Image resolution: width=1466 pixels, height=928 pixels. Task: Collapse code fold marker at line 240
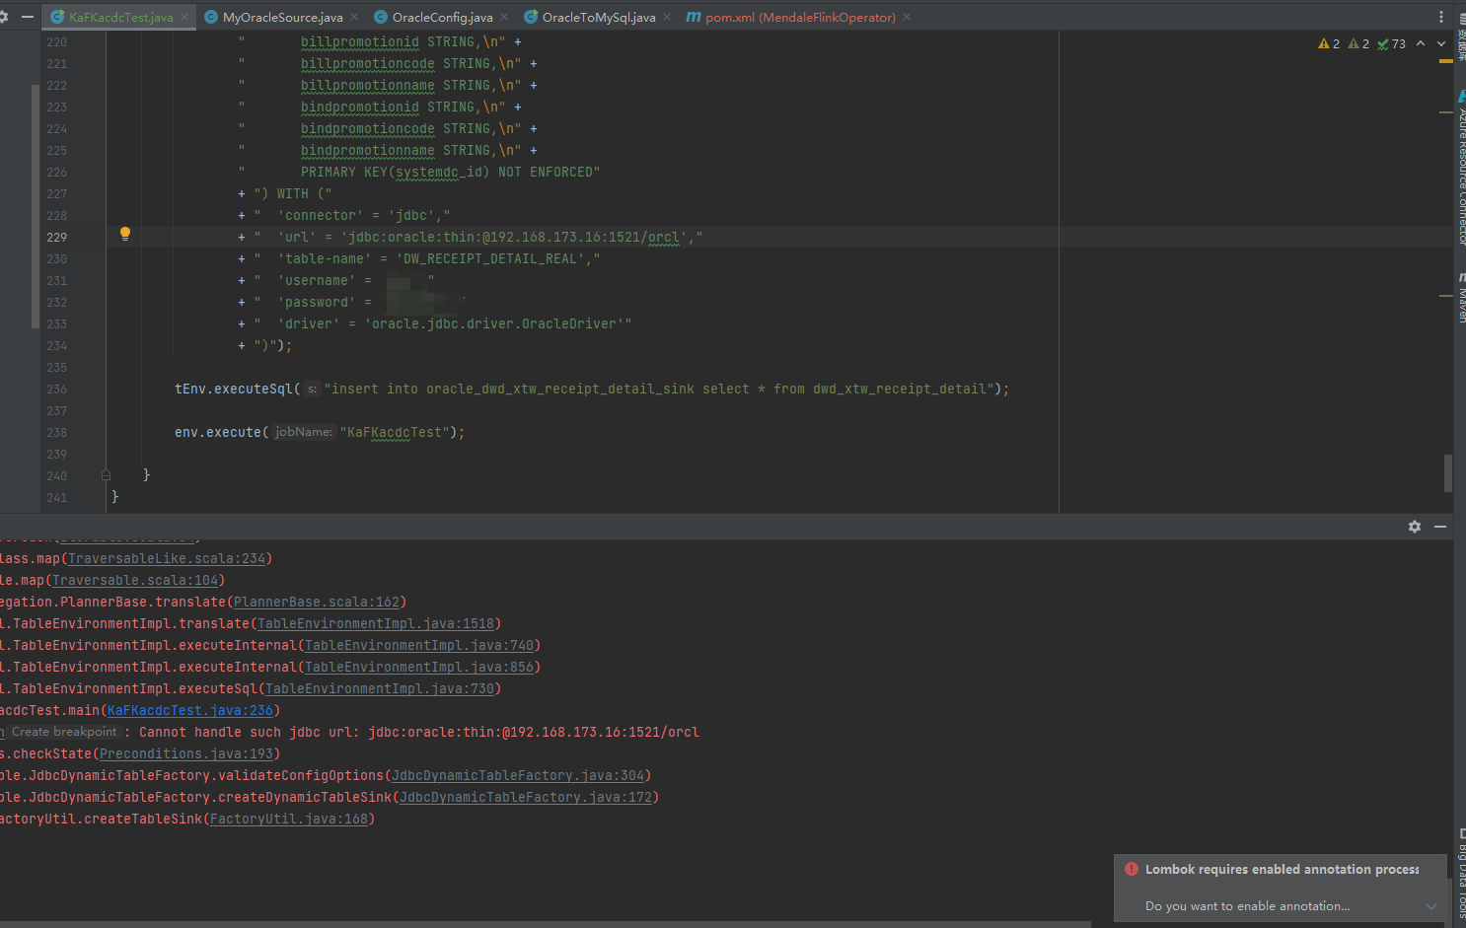(x=106, y=475)
